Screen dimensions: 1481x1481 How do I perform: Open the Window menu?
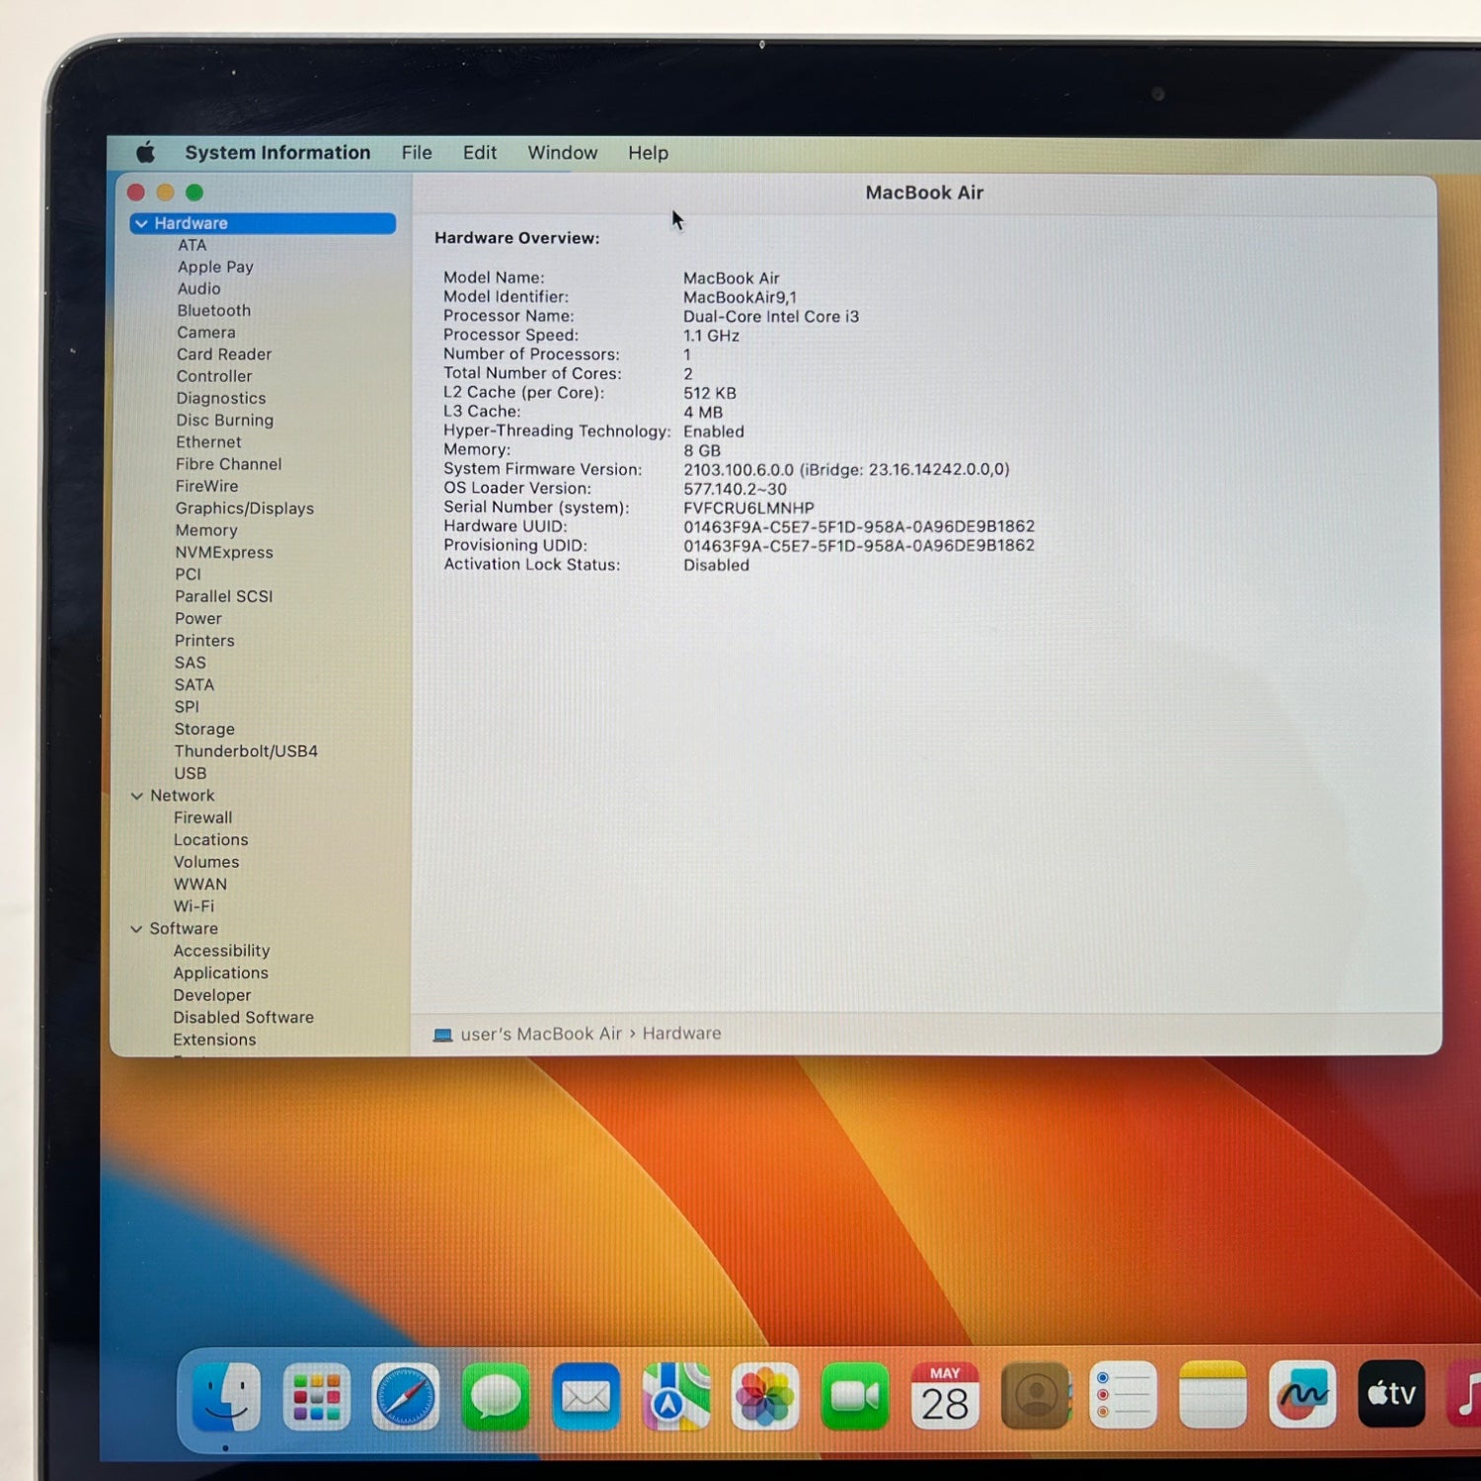point(563,153)
